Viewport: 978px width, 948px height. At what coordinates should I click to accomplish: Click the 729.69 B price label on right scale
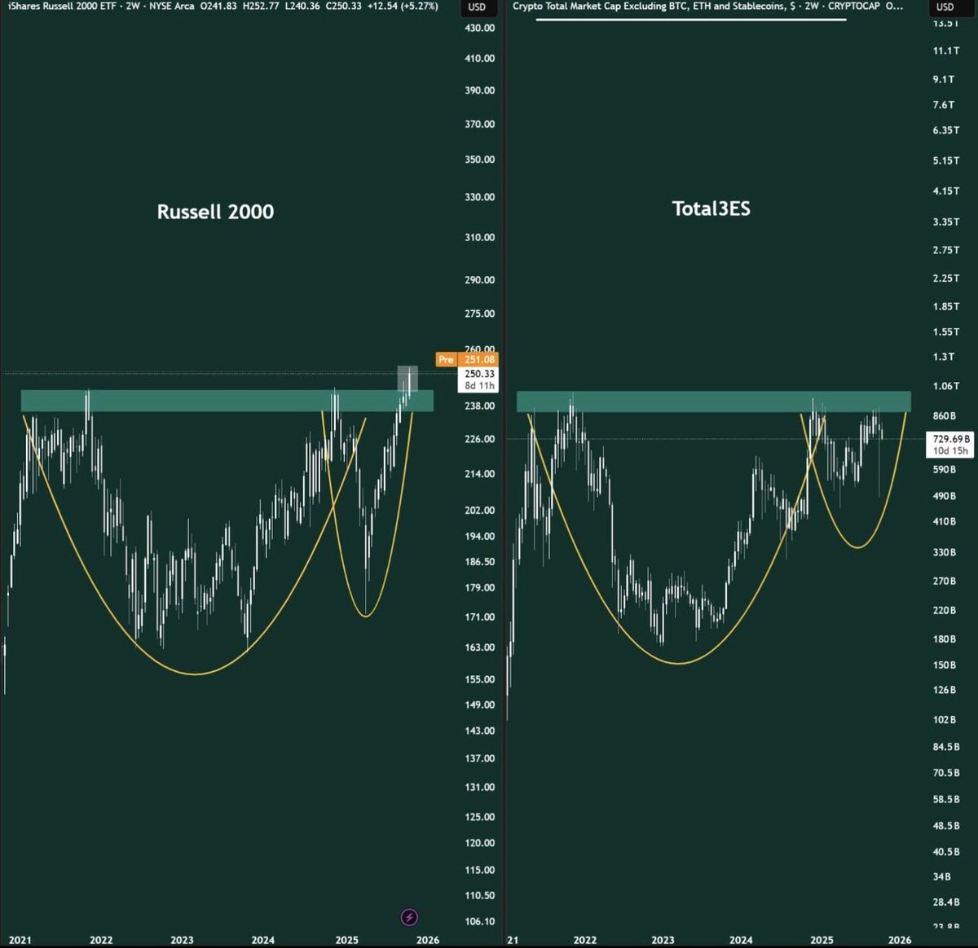pos(950,437)
